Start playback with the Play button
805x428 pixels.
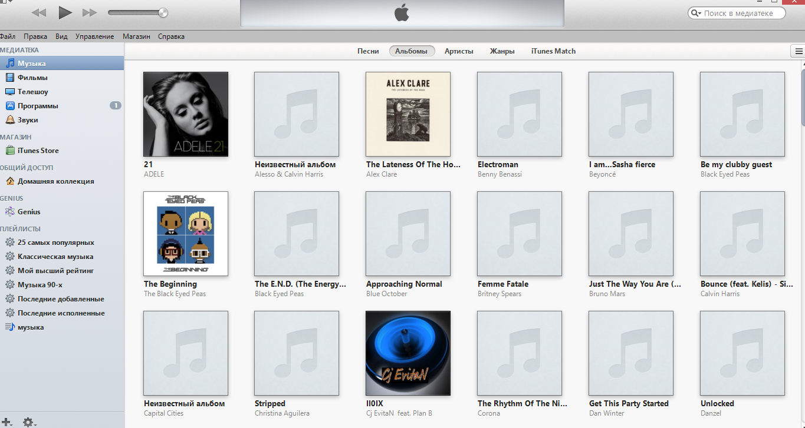point(65,12)
